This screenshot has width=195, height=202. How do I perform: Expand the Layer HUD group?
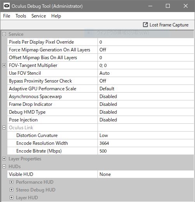coord(11,198)
